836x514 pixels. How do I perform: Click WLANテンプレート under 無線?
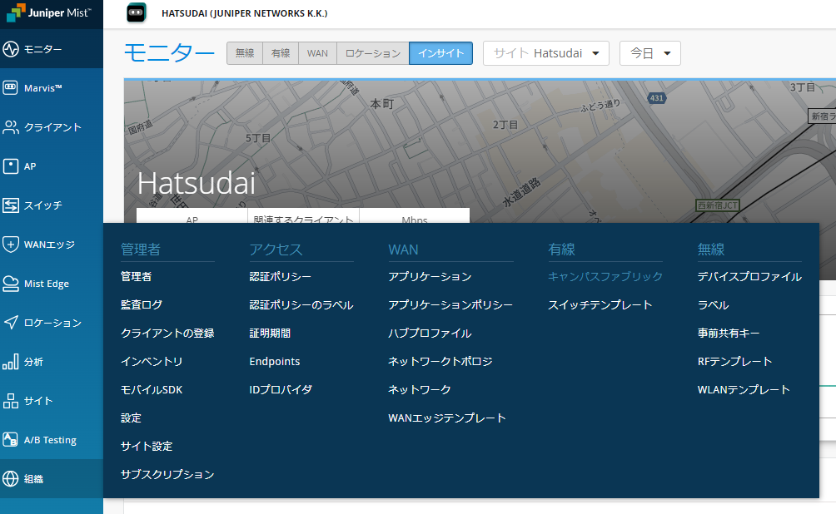(744, 390)
